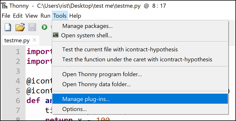Open the Help menu
This screenshot has width=236, height=121.
pyautogui.click(x=75, y=16)
